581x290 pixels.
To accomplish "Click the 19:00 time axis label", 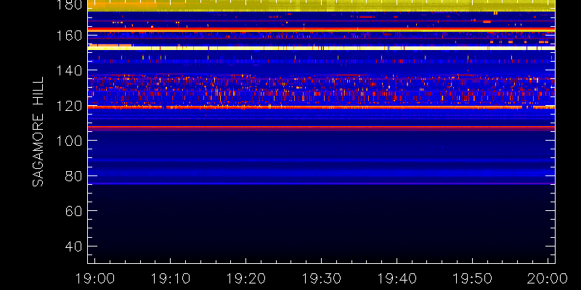I will click(x=94, y=278).
